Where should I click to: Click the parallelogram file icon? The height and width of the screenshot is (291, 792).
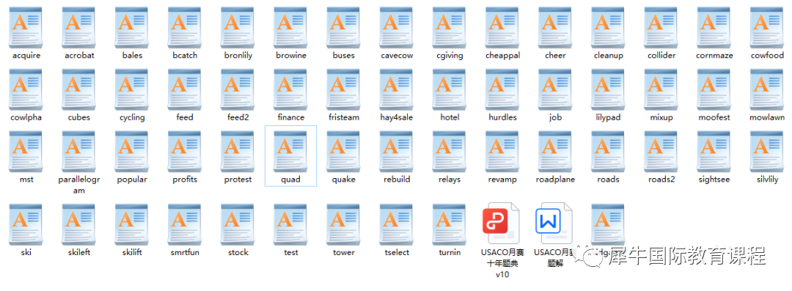[78, 151]
